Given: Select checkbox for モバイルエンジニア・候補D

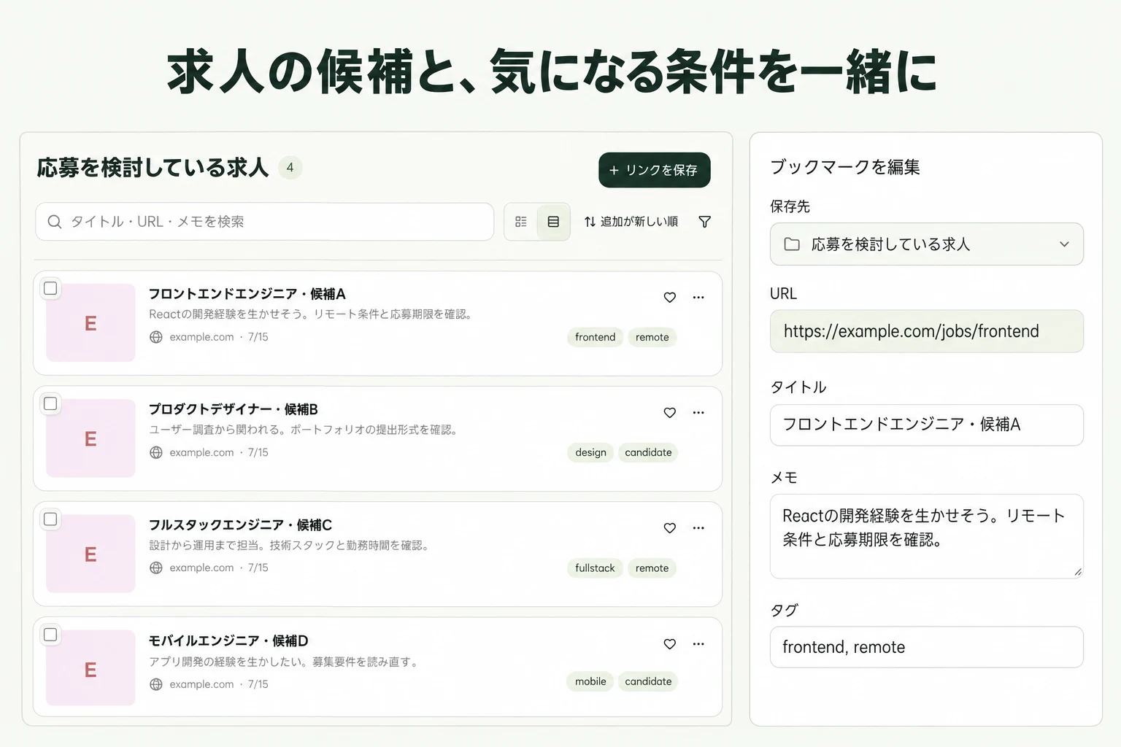Looking at the screenshot, I should point(50,635).
